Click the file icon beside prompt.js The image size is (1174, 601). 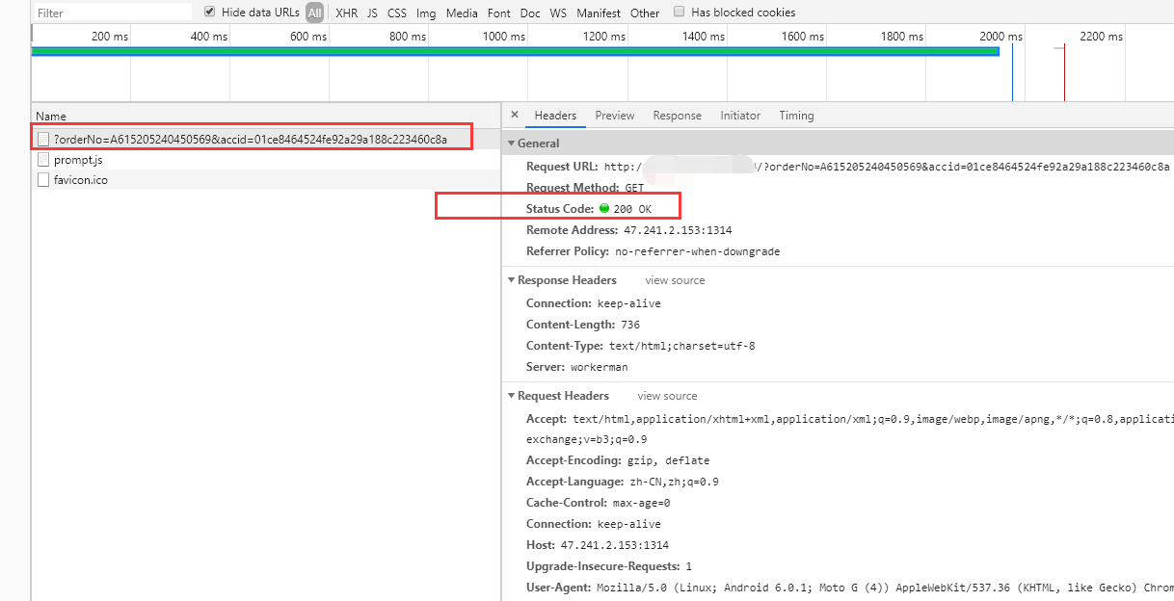tap(42, 159)
